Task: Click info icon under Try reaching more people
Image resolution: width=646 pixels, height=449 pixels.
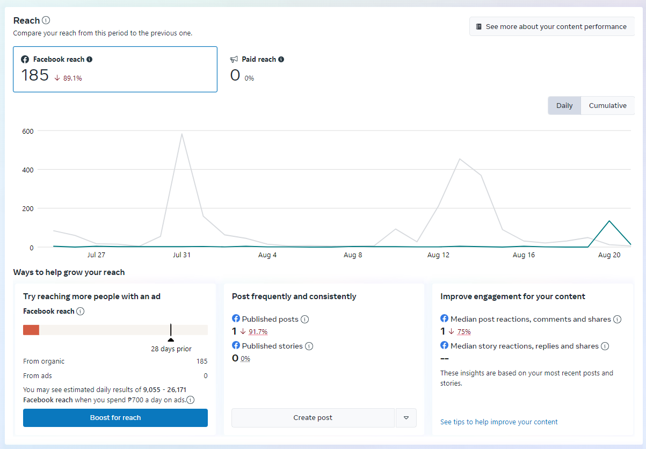Action: (80, 312)
